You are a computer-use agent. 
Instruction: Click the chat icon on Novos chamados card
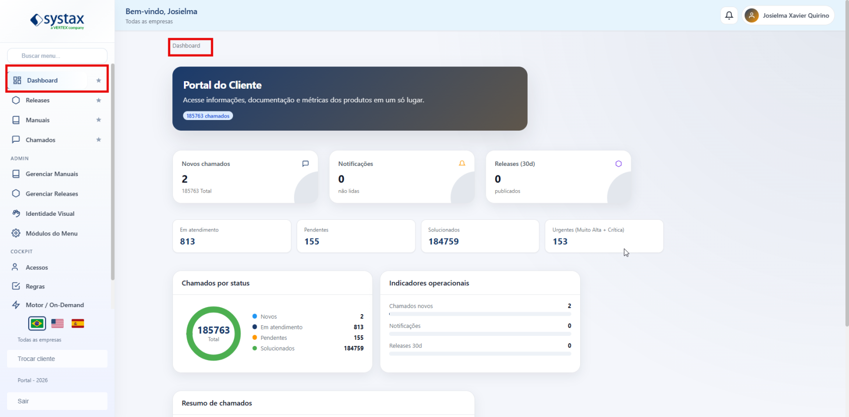[305, 164]
